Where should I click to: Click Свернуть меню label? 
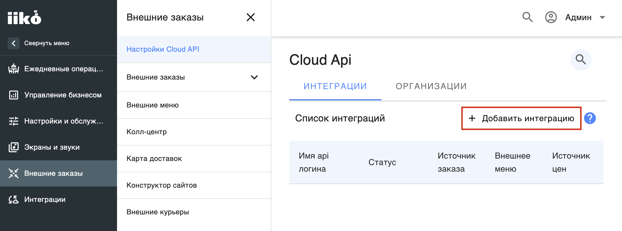click(x=47, y=43)
